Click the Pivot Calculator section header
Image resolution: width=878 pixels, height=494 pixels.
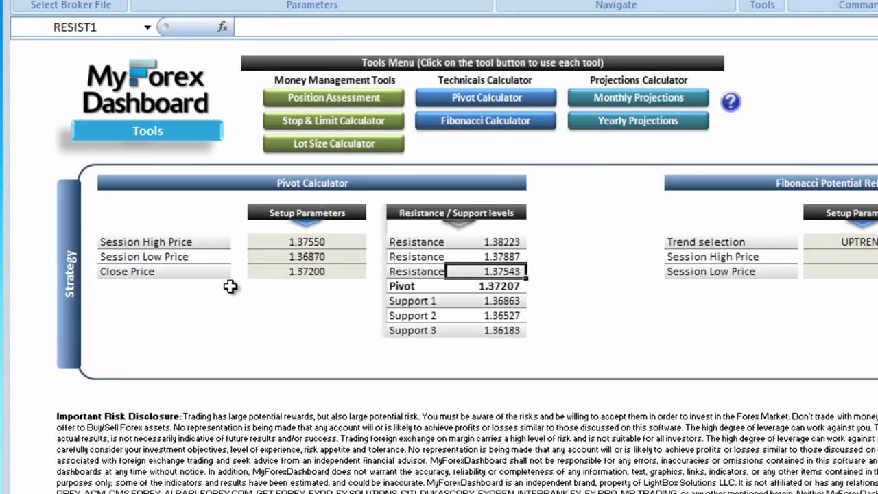click(312, 183)
